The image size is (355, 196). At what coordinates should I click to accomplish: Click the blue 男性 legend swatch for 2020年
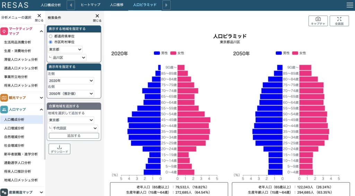pos(157,53)
